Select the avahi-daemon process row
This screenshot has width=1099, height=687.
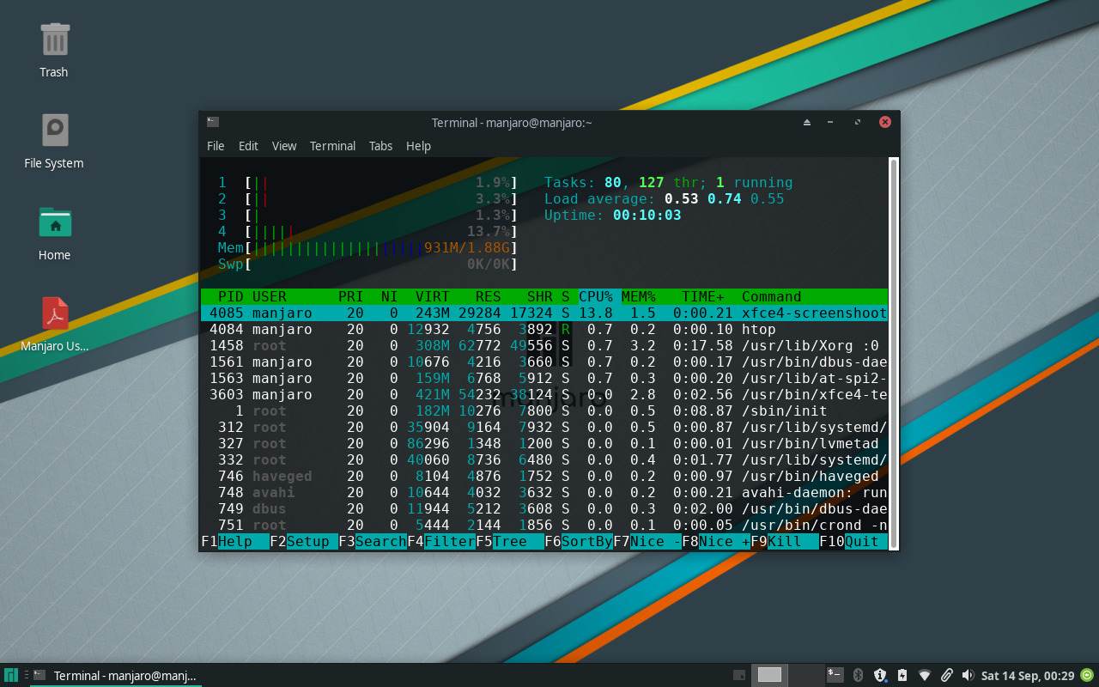click(544, 492)
